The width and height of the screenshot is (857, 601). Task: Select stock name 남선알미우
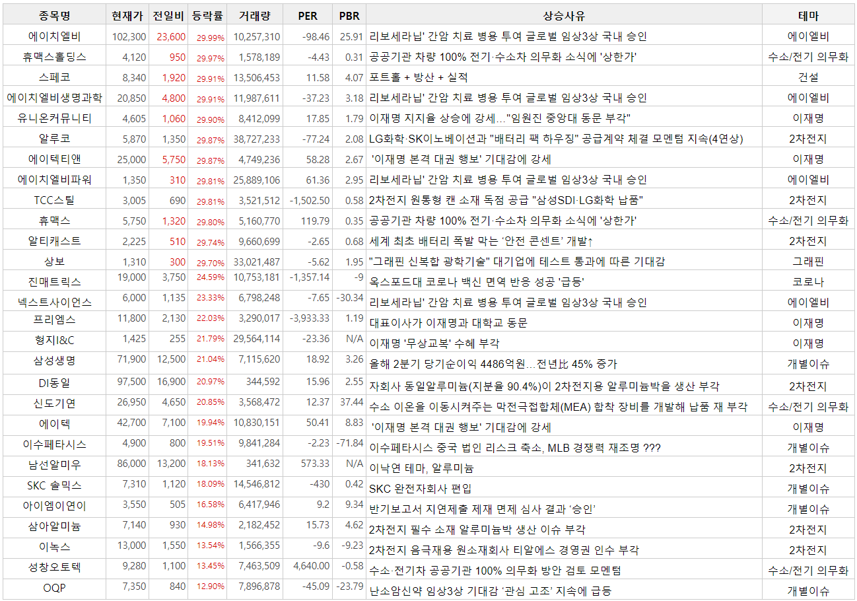point(54,464)
